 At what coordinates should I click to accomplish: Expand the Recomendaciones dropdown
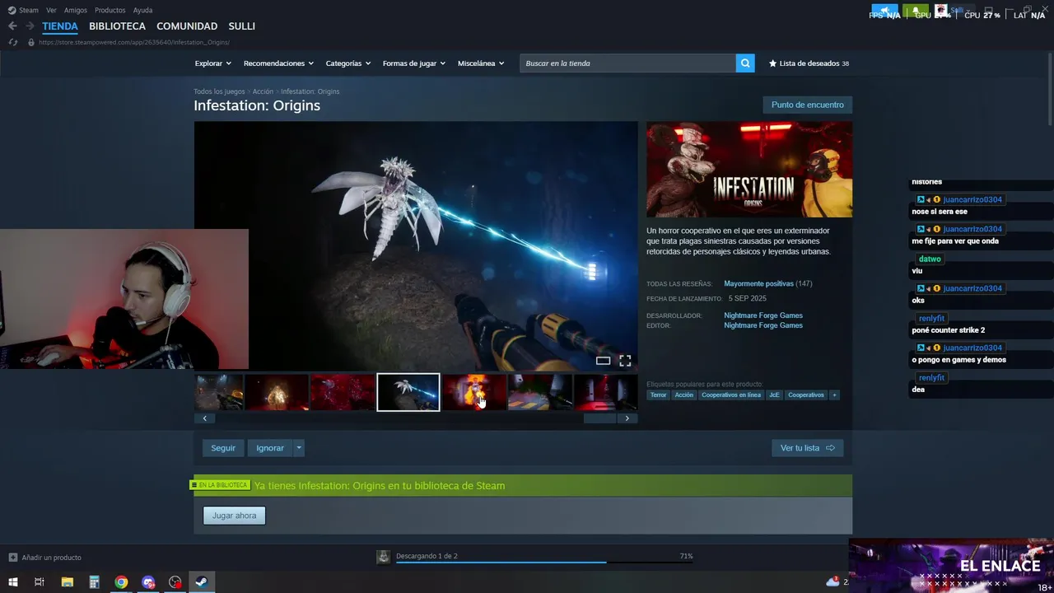pos(278,63)
